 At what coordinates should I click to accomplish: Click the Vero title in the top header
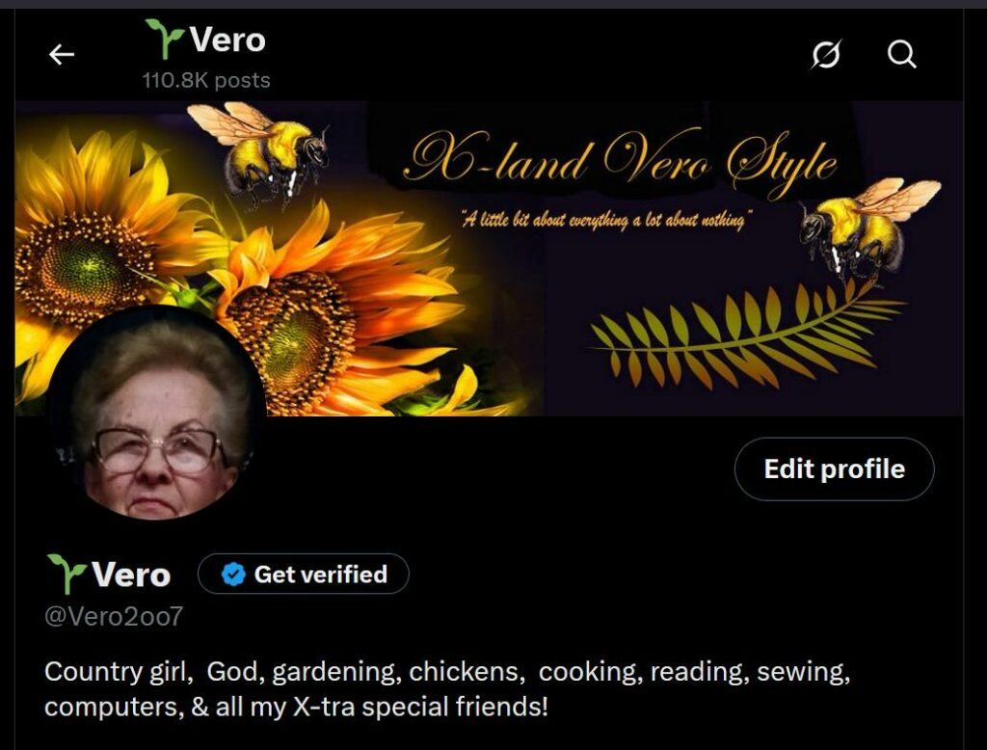pos(227,40)
